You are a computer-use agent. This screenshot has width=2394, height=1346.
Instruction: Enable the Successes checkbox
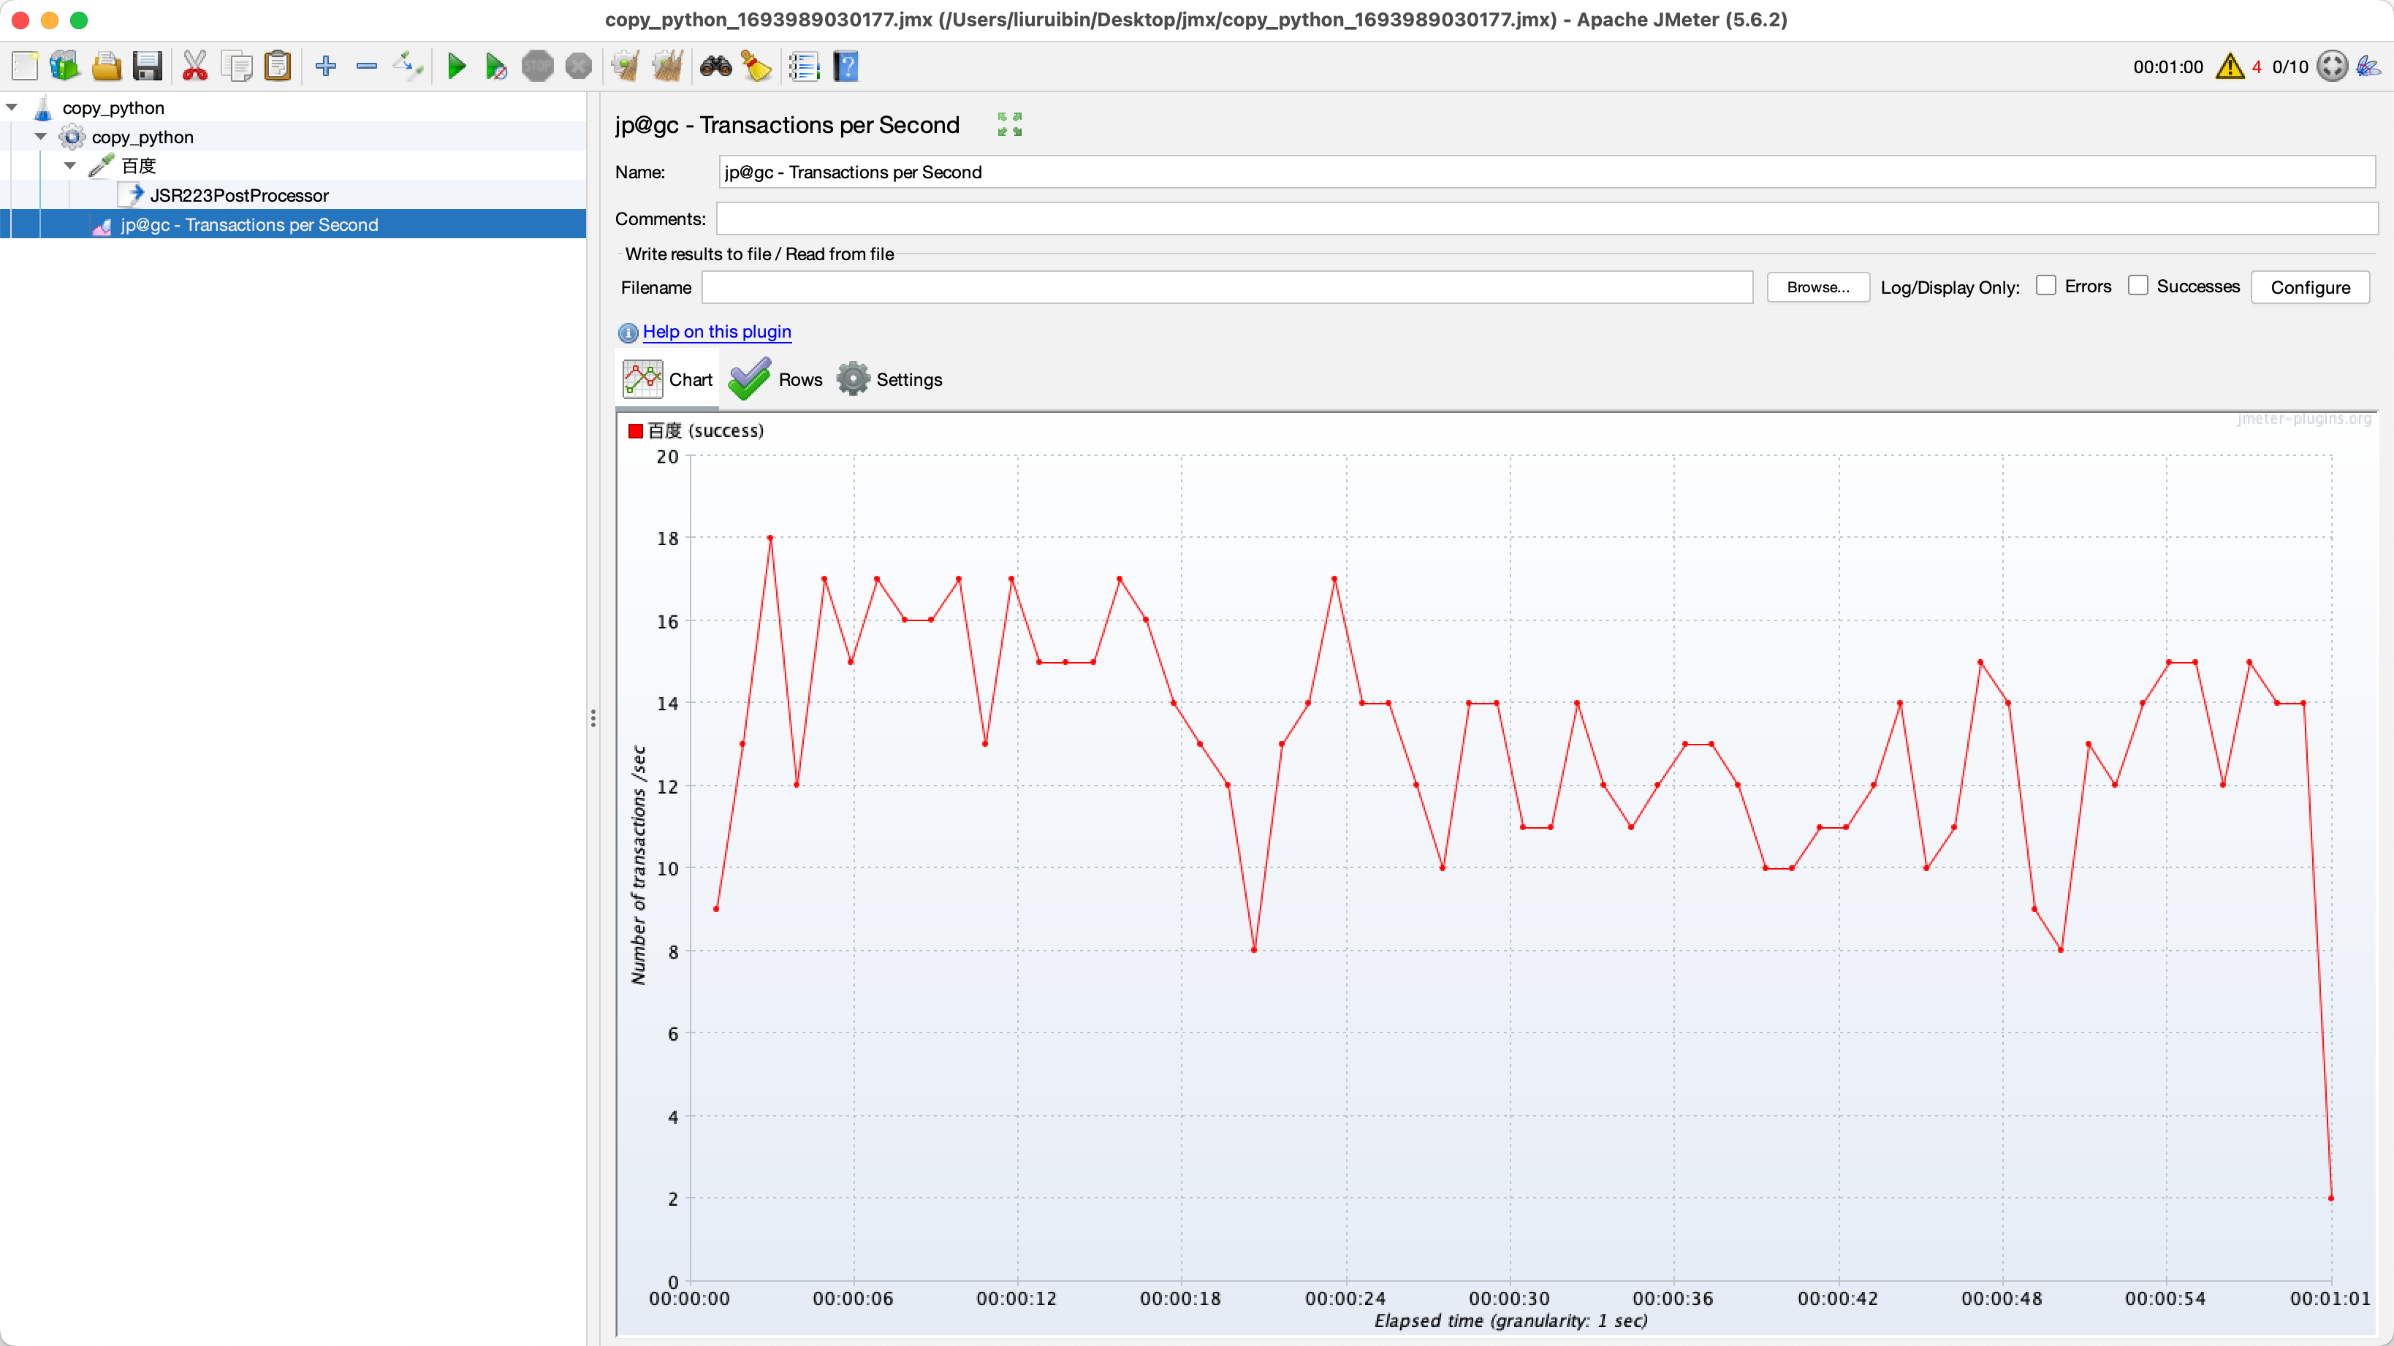pos(2137,286)
